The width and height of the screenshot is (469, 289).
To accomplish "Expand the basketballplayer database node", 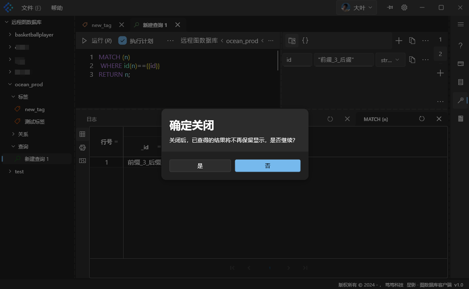I will (x=10, y=34).
